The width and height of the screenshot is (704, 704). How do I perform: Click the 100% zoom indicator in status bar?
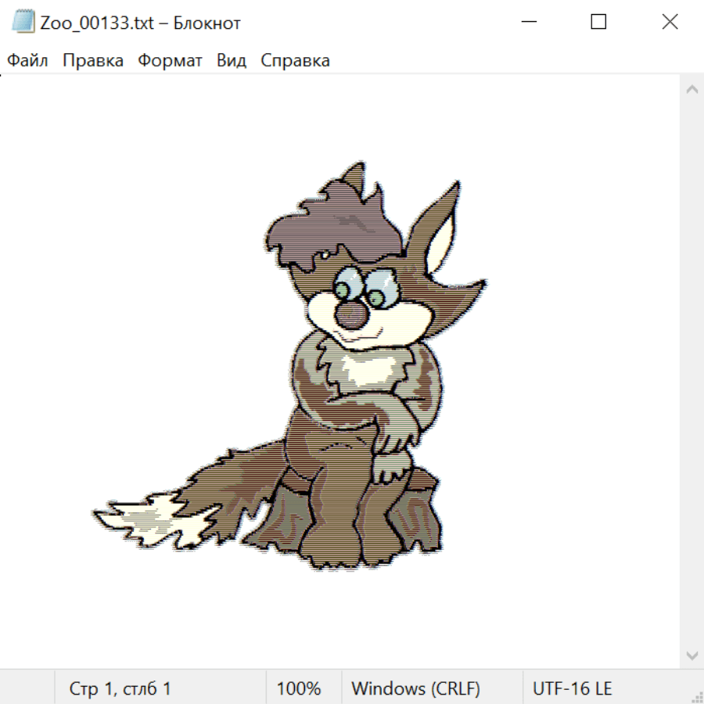click(299, 688)
